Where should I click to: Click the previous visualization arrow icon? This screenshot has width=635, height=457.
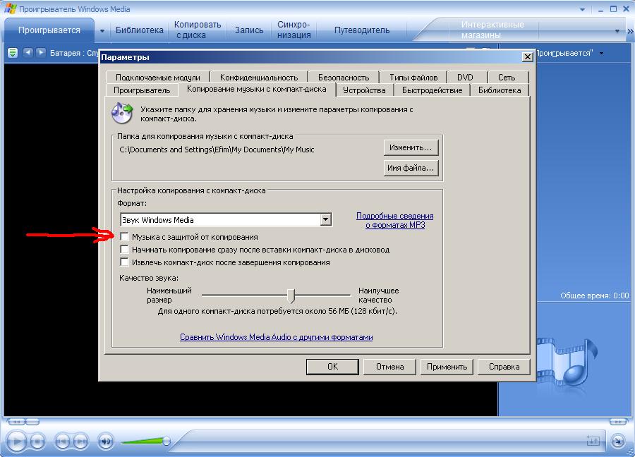click(x=28, y=53)
